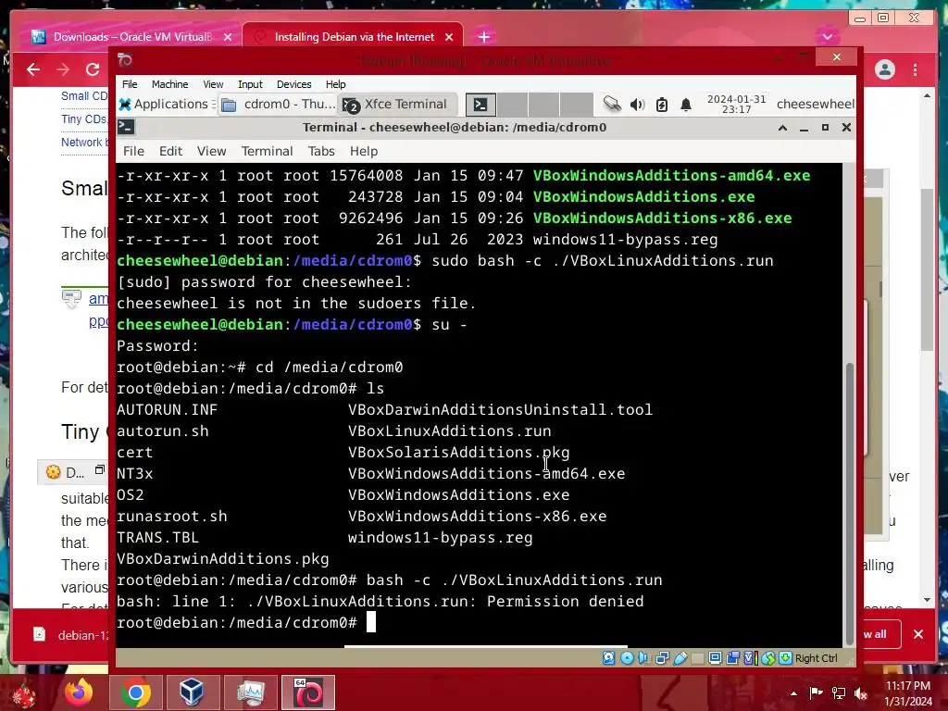The image size is (948, 711).
Task: Open the terminal Tabs menu
Action: 321,151
